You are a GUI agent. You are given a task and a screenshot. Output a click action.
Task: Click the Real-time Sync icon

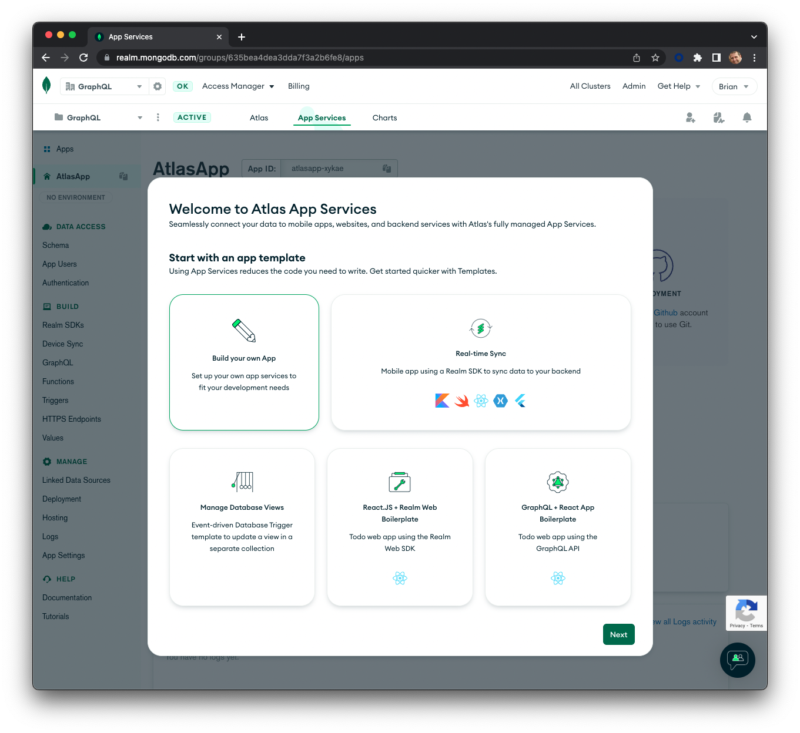pos(481,328)
